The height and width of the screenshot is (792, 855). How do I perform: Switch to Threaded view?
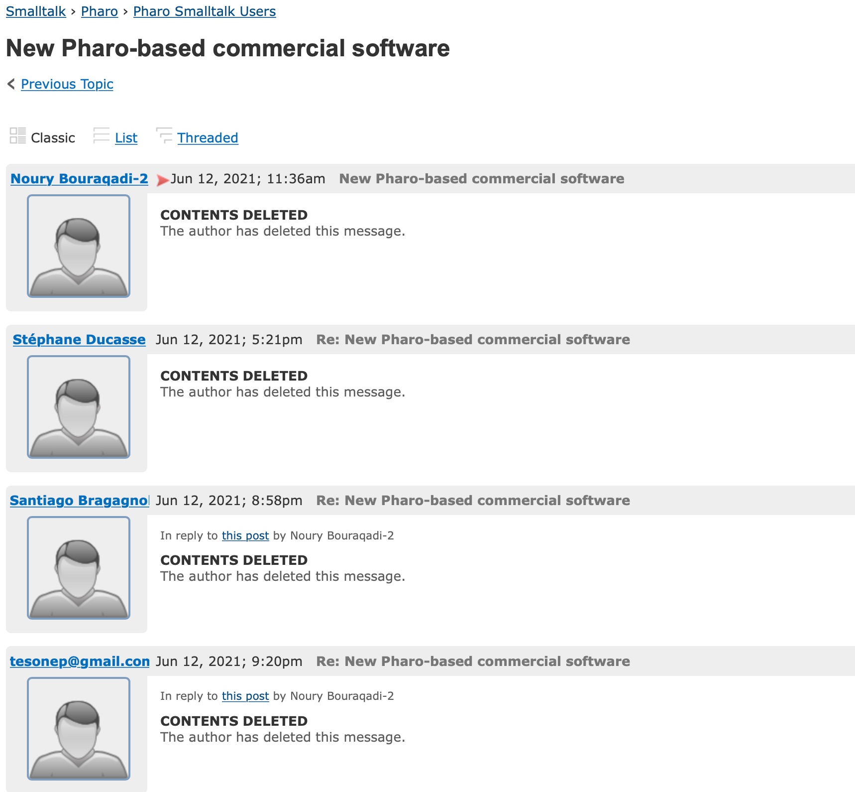click(x=208, y=138)
